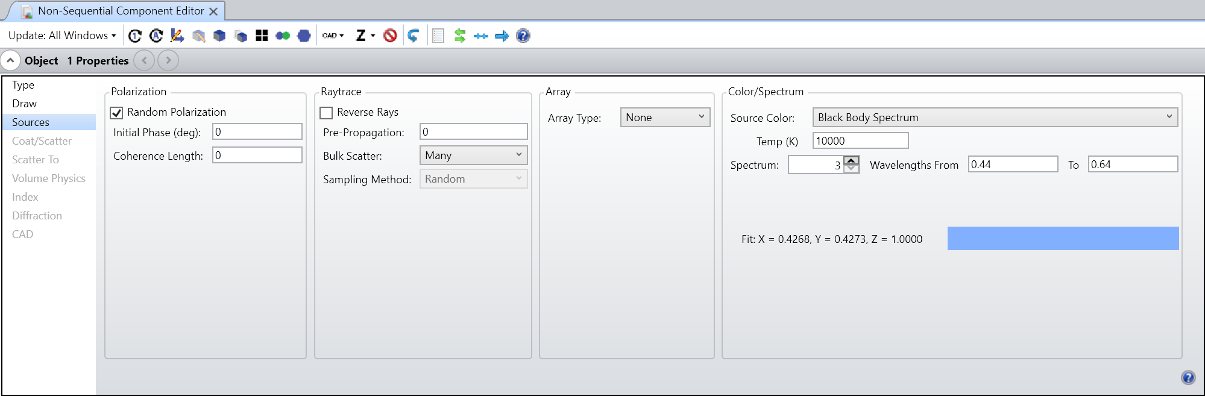1205x396 pixels.
Task: Click the blue and green circles icon
Action: click(283, 36)
